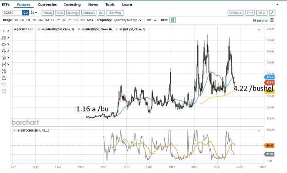
Task: Open the ETFs menu
Action: pos(6,5)
